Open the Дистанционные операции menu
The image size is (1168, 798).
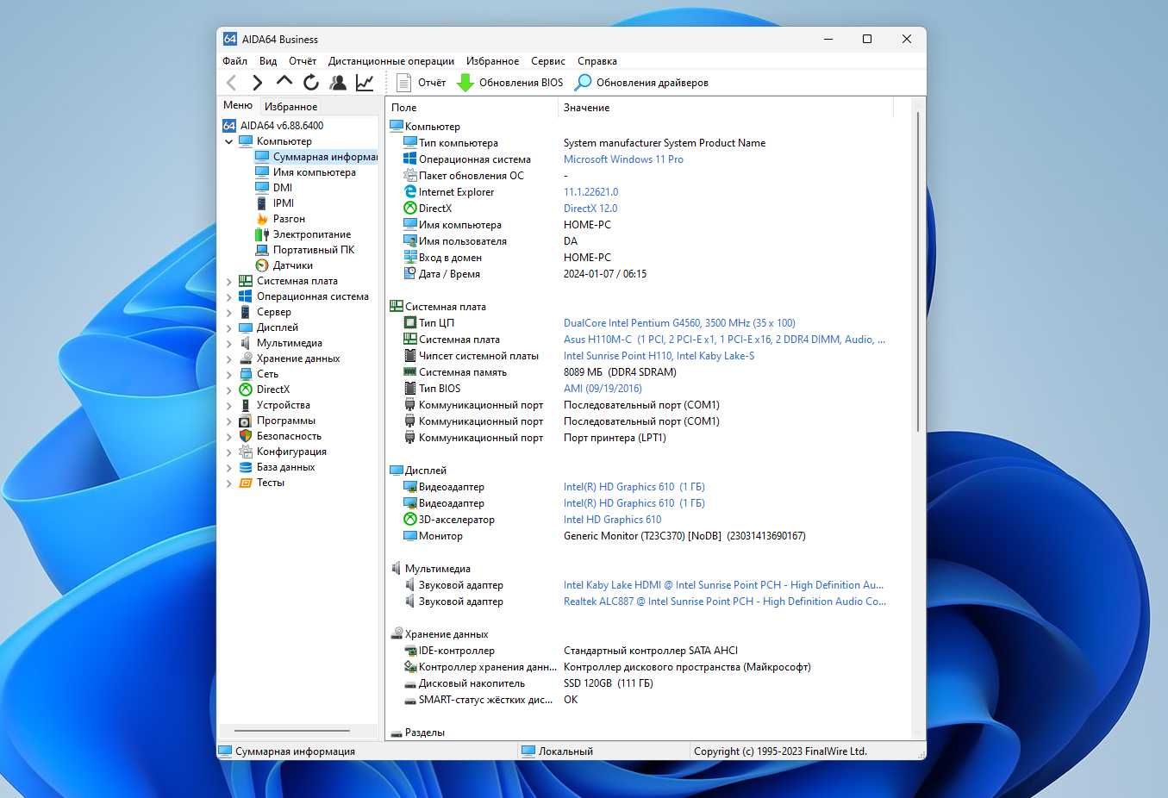[391, 61]
